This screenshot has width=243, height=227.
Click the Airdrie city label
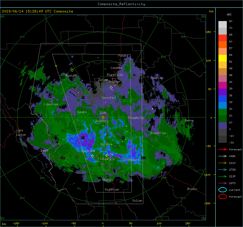tap(106, 144)
